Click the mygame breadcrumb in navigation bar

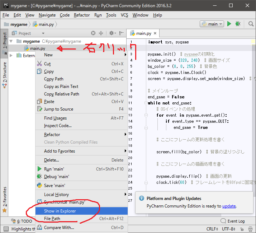click(16, 24)
